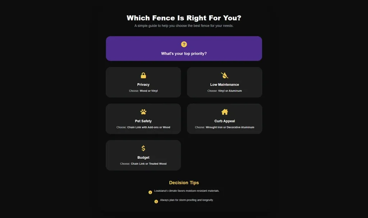Click the purple top priority banner
Image resolution: width=368 pixels, height=218 pixels.
coord(184,48)
